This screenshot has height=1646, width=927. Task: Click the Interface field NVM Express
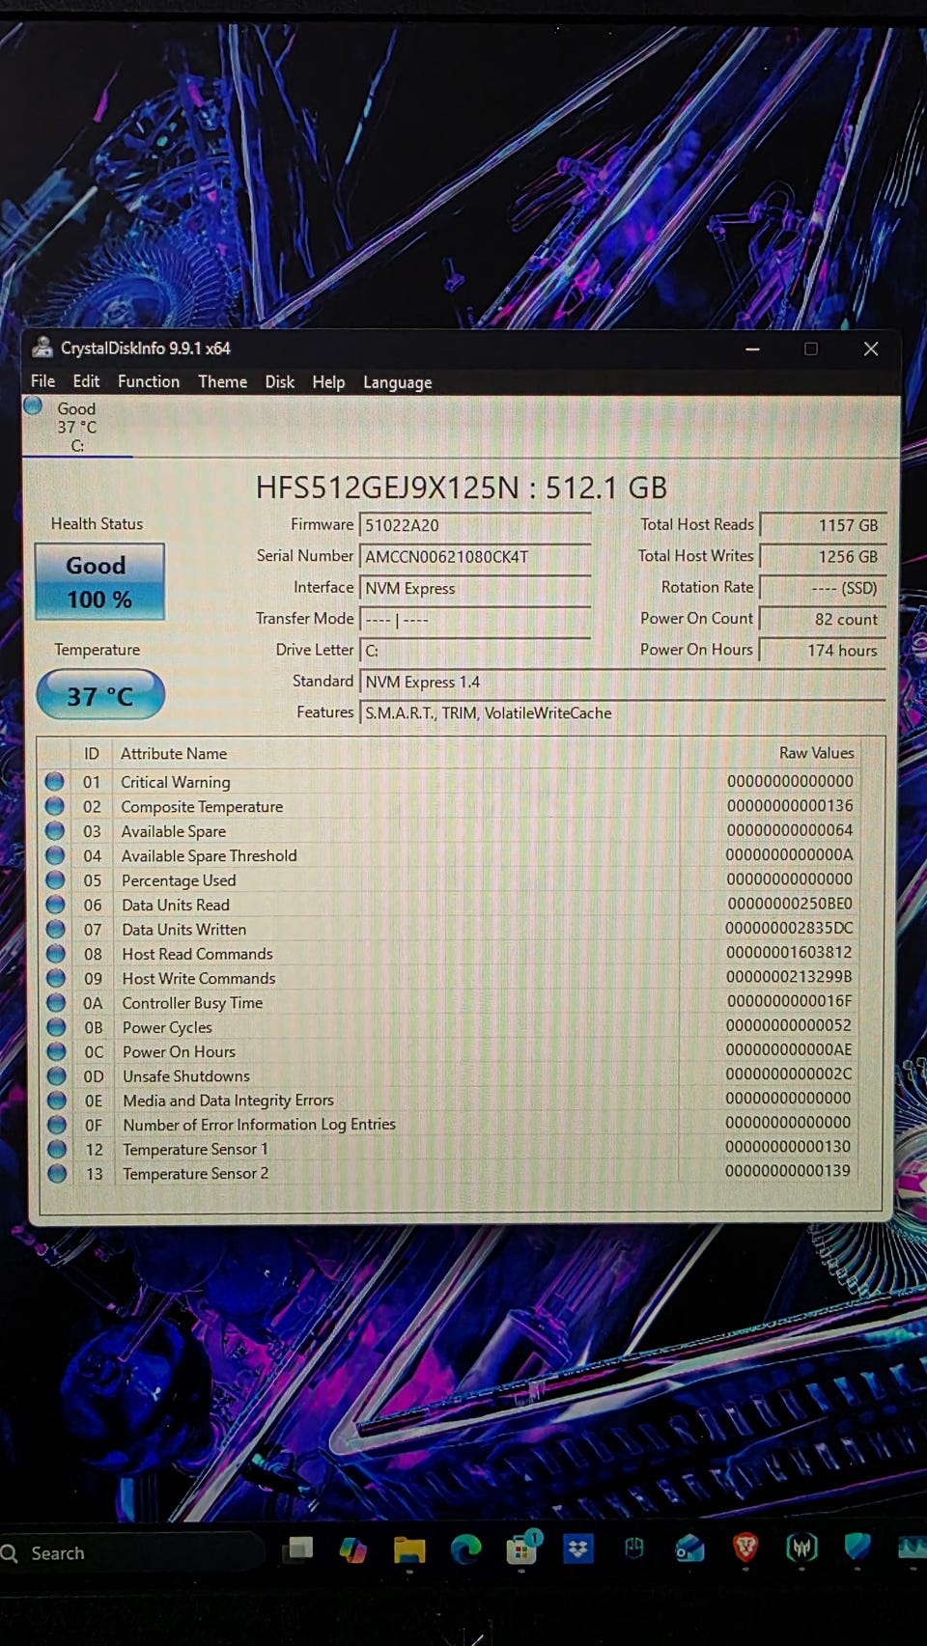(475, 588)
